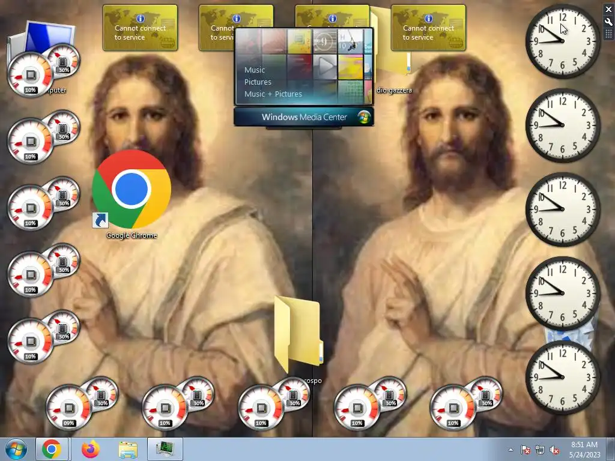Click the CPU meter gadget overlapping the Computer icon
The image size is (615, 461).
43,70
